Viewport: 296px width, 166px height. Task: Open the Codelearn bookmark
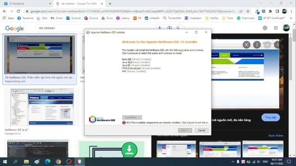[193, 18]
